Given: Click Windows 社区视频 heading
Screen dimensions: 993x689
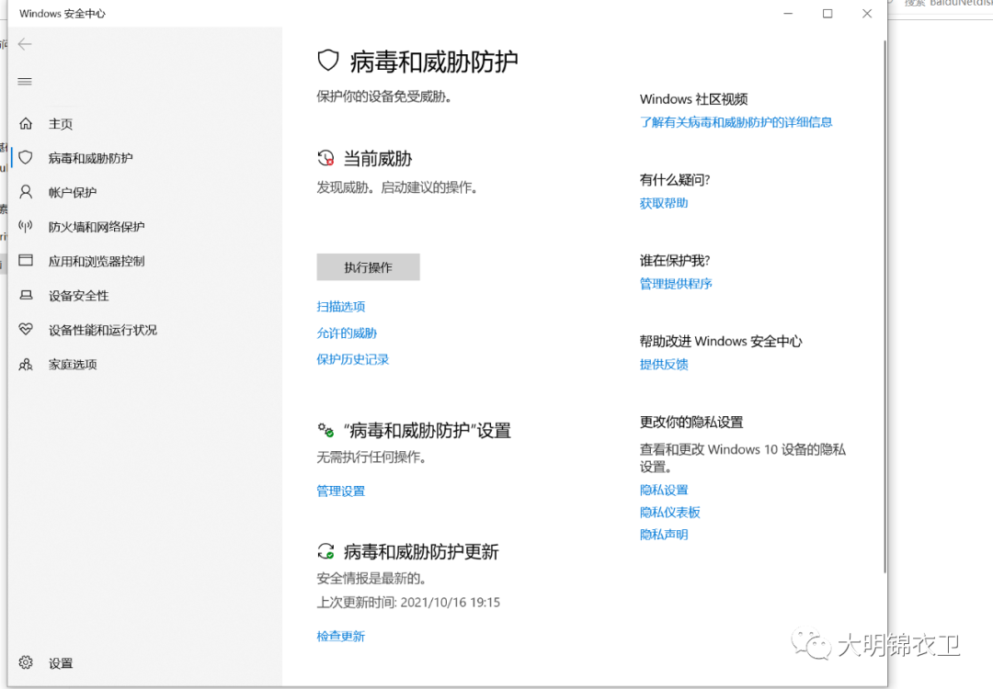Looking at the screenshot, I should pos(693,98).
